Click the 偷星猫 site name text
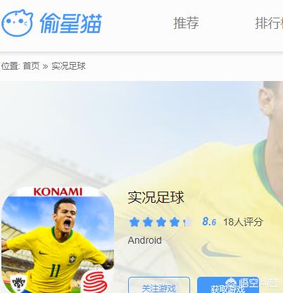Image resolution: width=283 pixels, height=293 pixels. coord(71,23)
